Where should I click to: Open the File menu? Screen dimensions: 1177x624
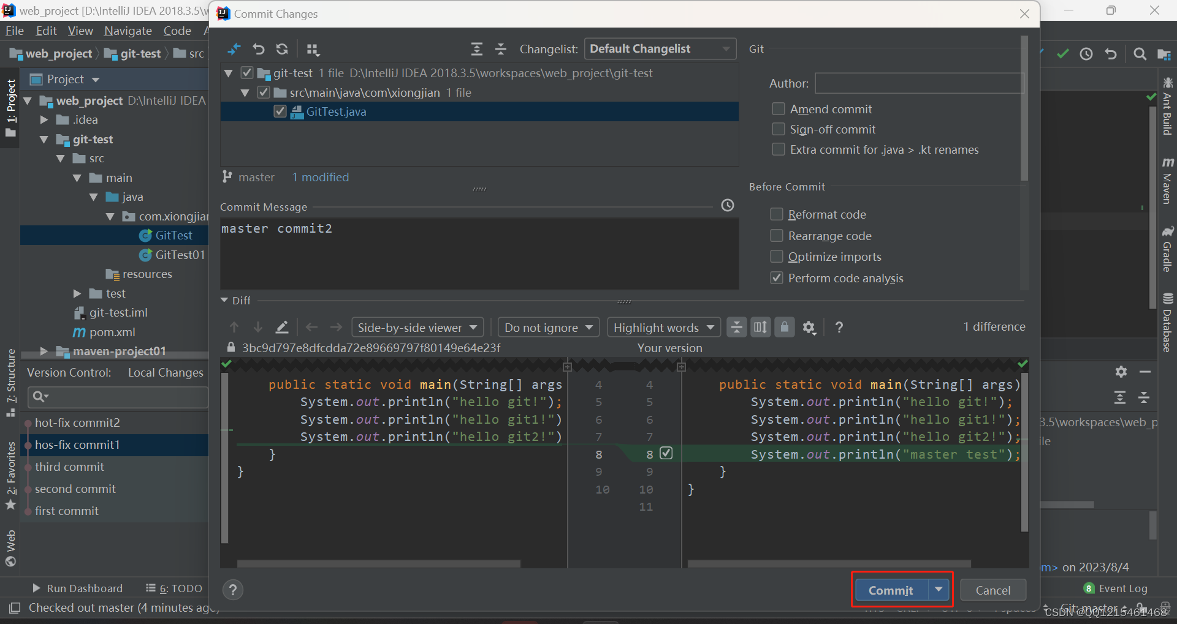click(15, 31)
